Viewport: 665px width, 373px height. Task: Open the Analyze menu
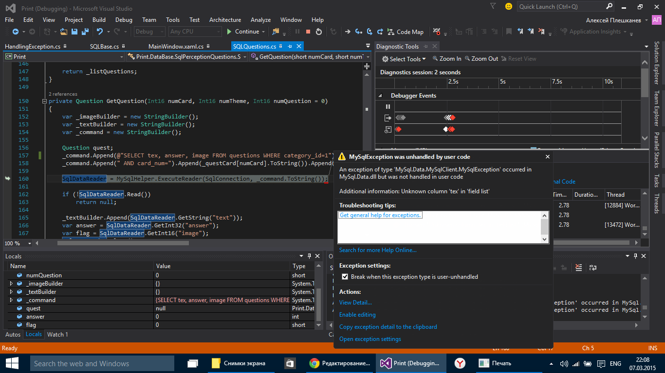click(x=260, y=20)
